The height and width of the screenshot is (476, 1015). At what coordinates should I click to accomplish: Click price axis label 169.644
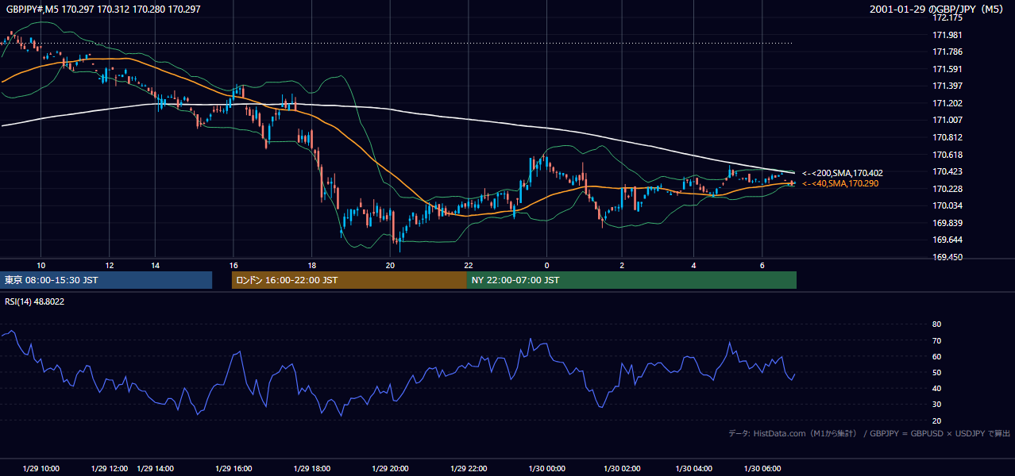947,240
